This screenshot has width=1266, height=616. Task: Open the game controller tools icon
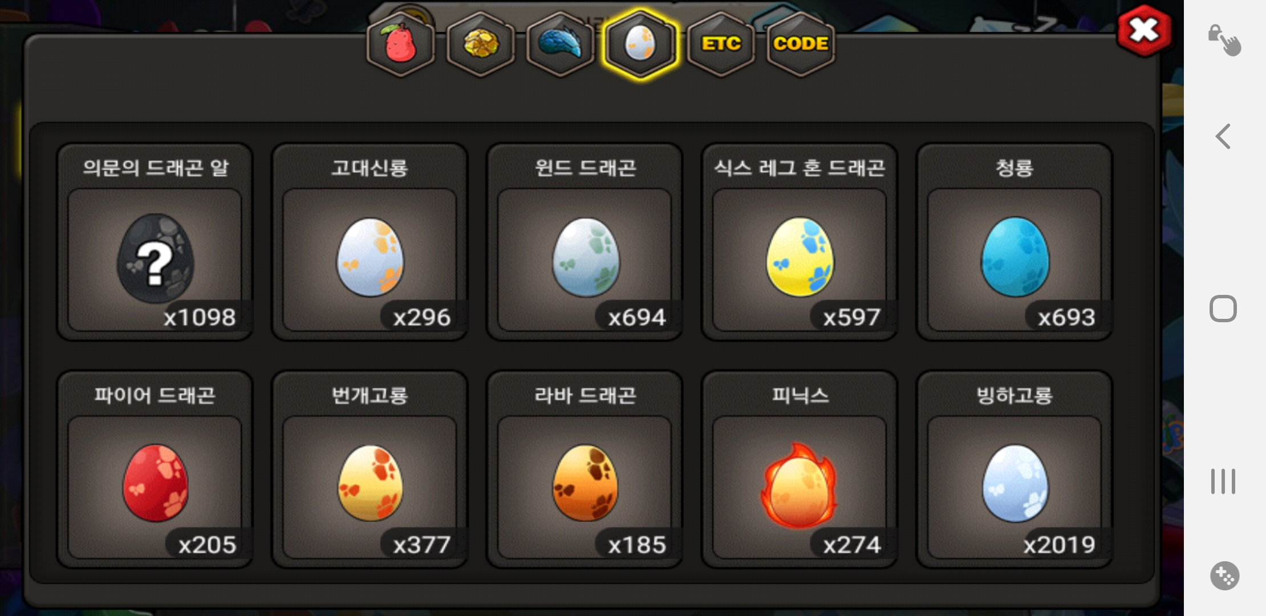pos(1224,576)
